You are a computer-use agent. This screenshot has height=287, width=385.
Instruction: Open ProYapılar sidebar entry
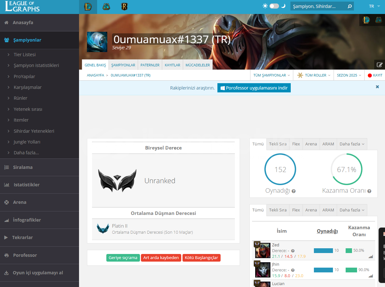tap(24, 77)
